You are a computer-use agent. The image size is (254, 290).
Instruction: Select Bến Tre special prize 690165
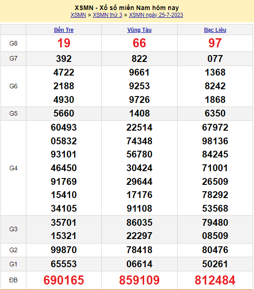tap(64, 280)
